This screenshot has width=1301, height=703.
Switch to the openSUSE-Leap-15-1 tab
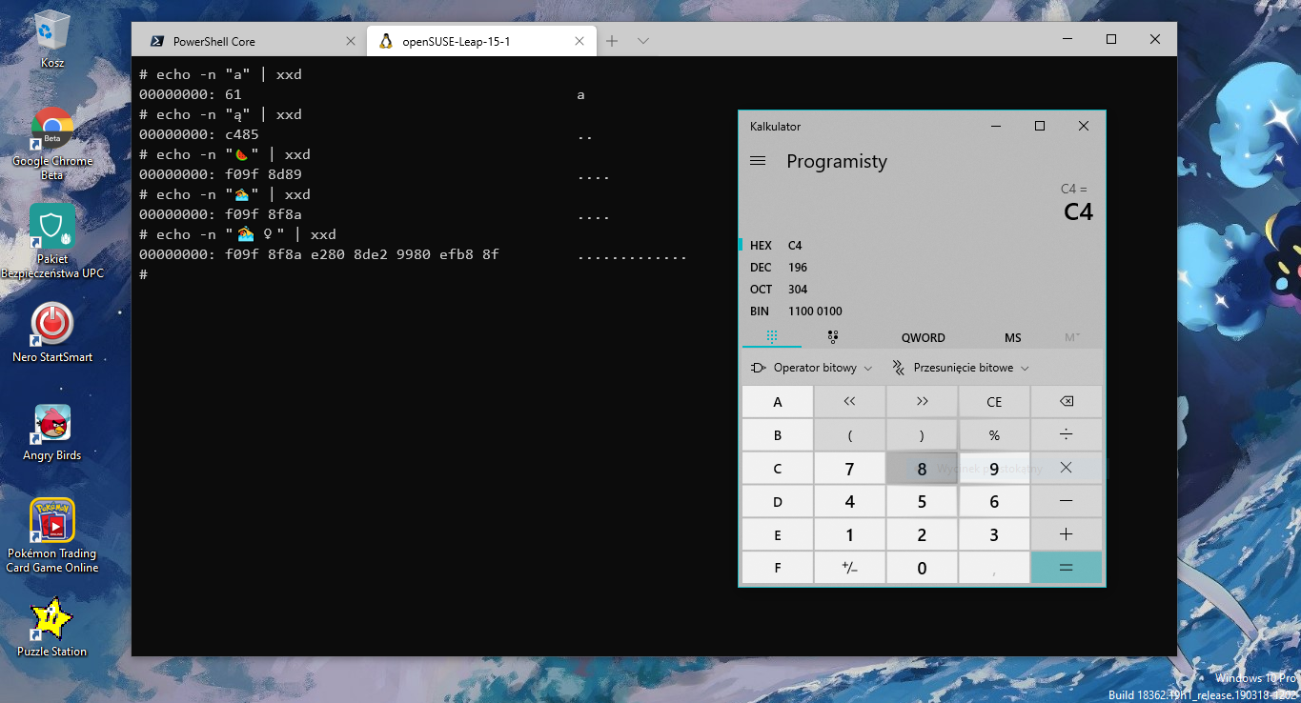coord(481,42)
